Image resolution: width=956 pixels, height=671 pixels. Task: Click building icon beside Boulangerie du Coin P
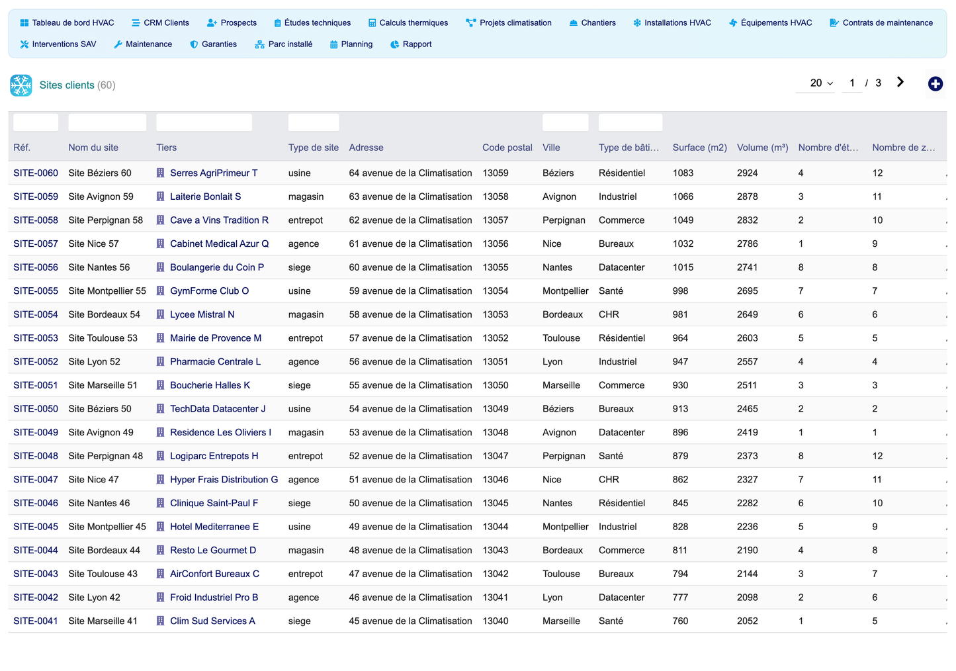tap(160, 267)
